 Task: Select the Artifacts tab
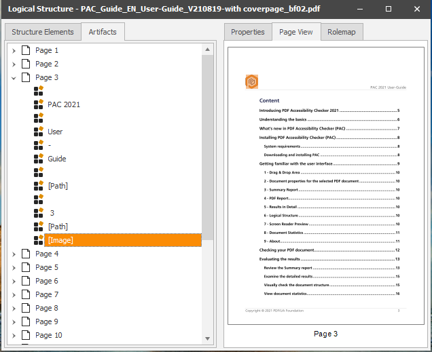[103, 32]
